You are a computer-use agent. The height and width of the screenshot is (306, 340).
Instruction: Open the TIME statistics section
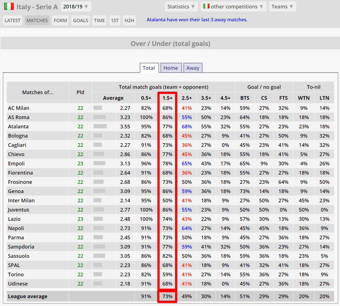(99, 20)
